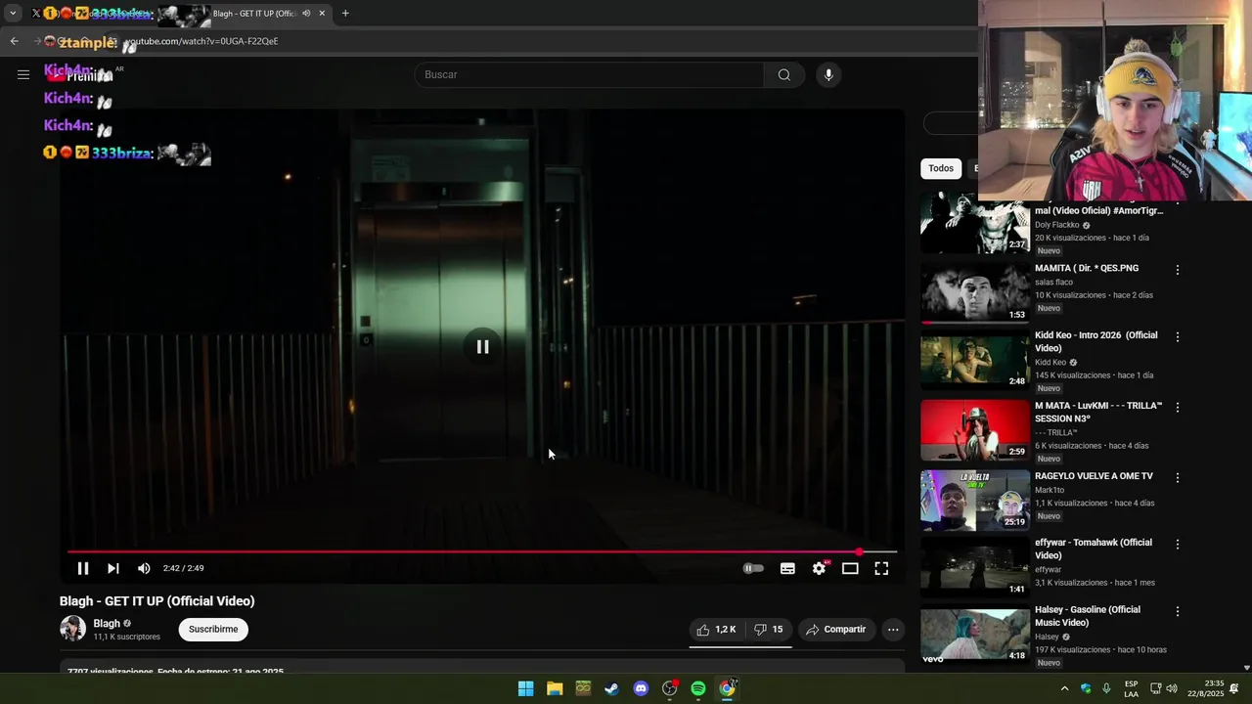The image size is (1252, 704).
Task: Select the Blagh - GET IT UP browser tab
Action: (x=254, y=14)
